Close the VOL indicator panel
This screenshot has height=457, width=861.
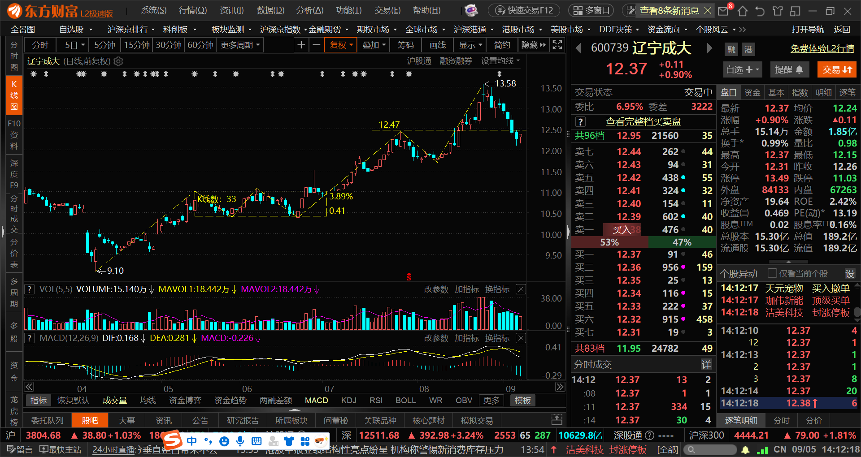[x=521, y=289]
